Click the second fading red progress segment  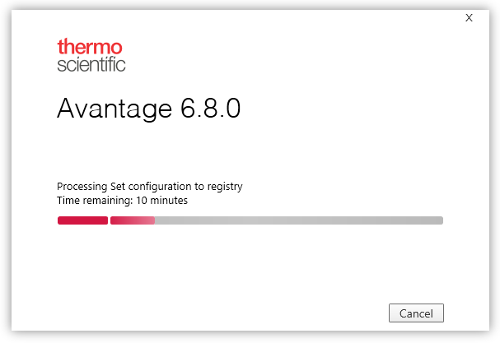click(x=133, y=220)
